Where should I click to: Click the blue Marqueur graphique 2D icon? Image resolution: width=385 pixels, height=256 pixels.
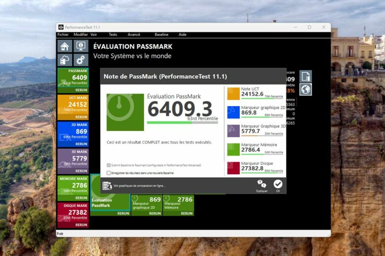(233, 112)
